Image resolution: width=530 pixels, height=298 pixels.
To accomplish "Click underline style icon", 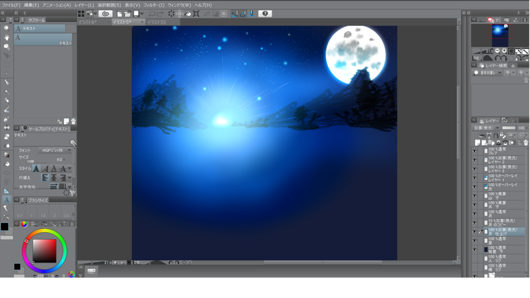I will pos(54,168).
